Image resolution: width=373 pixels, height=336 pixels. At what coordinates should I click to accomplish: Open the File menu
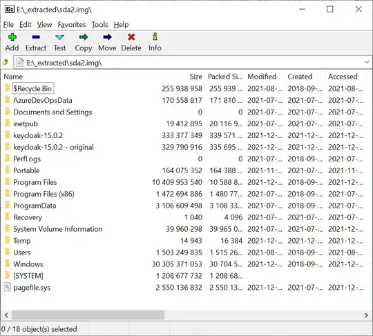coord(8,24)
